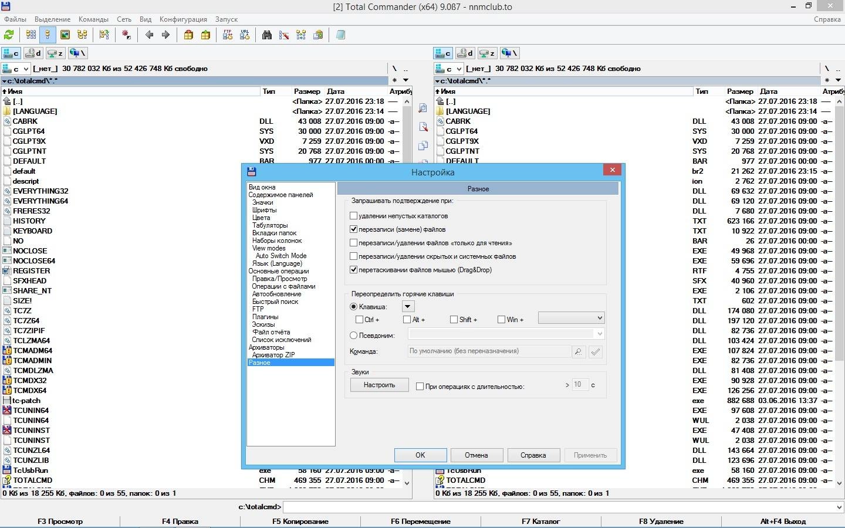The width and height of the screenshot is (845, 528).
Task: Select the full details view toolbar icon
Action: pos(48,35)
